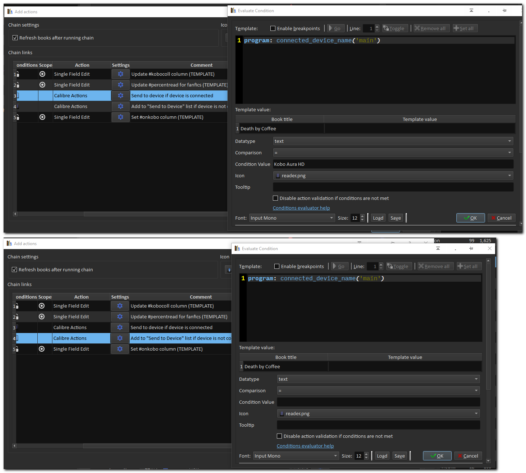Open reader.png Icon dropdown, blank Condition Value dialog
The width and height of the screenshot is (526, 473).
(x=378, y=413)
